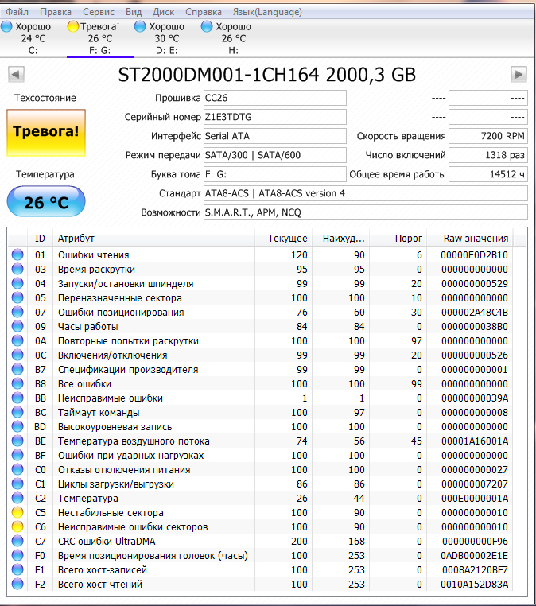The width and height of the screenshot is (536, 606).
Task: Go to previous disk with left arrow
Action: tap(16, 74)
